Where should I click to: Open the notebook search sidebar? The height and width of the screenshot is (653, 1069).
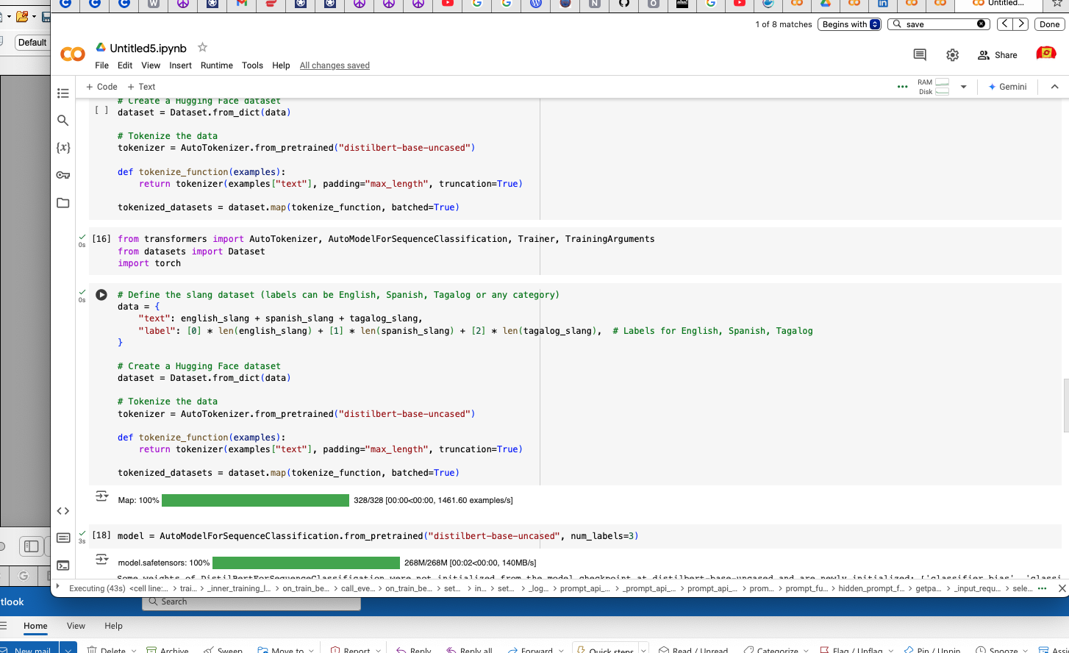click(63, 120)
